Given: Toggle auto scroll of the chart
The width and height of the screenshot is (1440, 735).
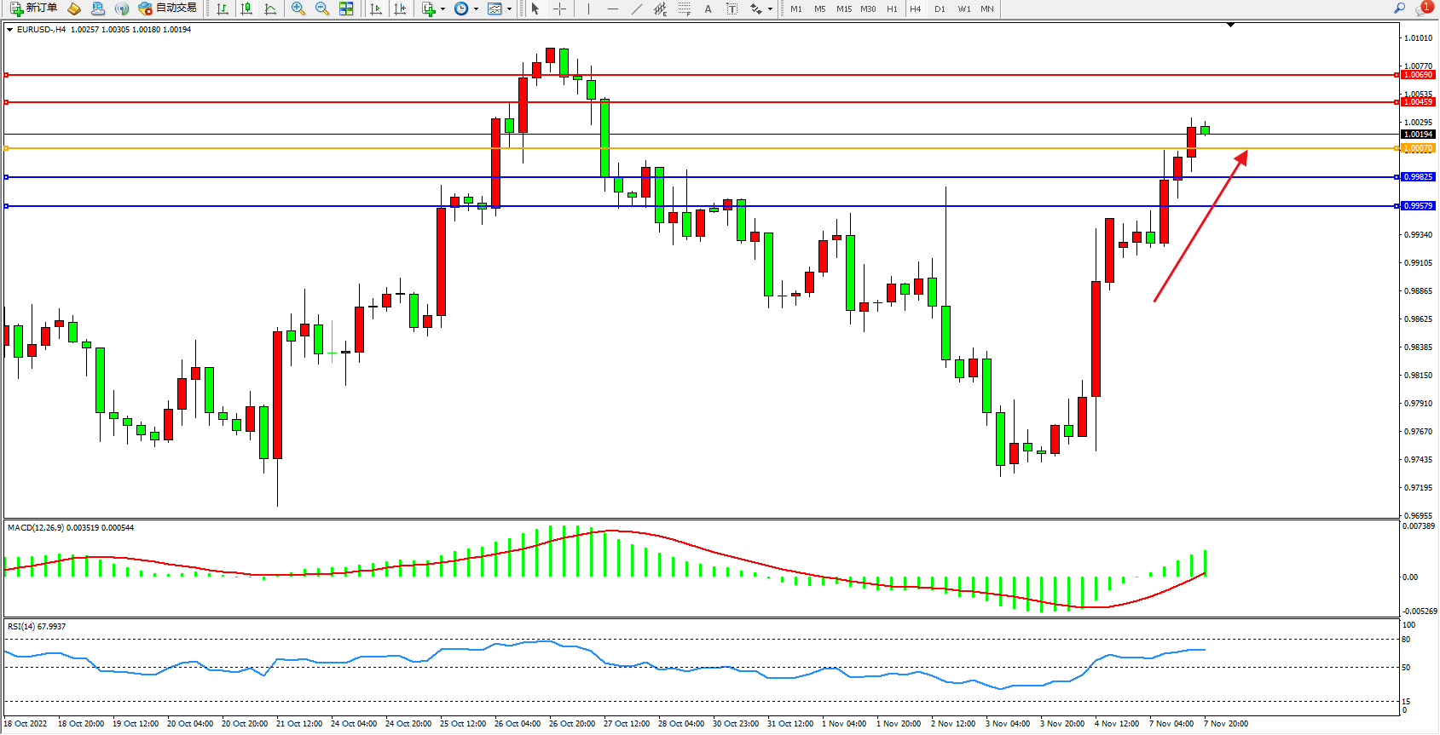Looking at the screenshot, I should [x=376, y=9].
